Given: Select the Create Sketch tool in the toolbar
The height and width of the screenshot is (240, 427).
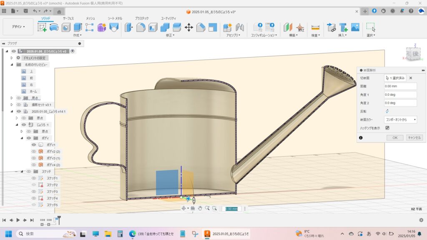Looking at the screenshot, I should coord(42,27).
